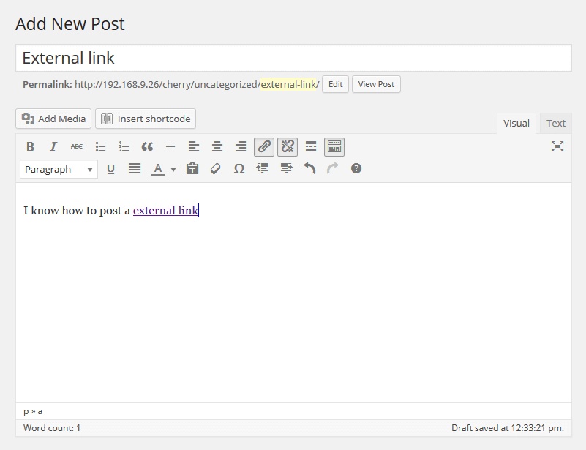Edit the permalink slug

click(335, 83)
